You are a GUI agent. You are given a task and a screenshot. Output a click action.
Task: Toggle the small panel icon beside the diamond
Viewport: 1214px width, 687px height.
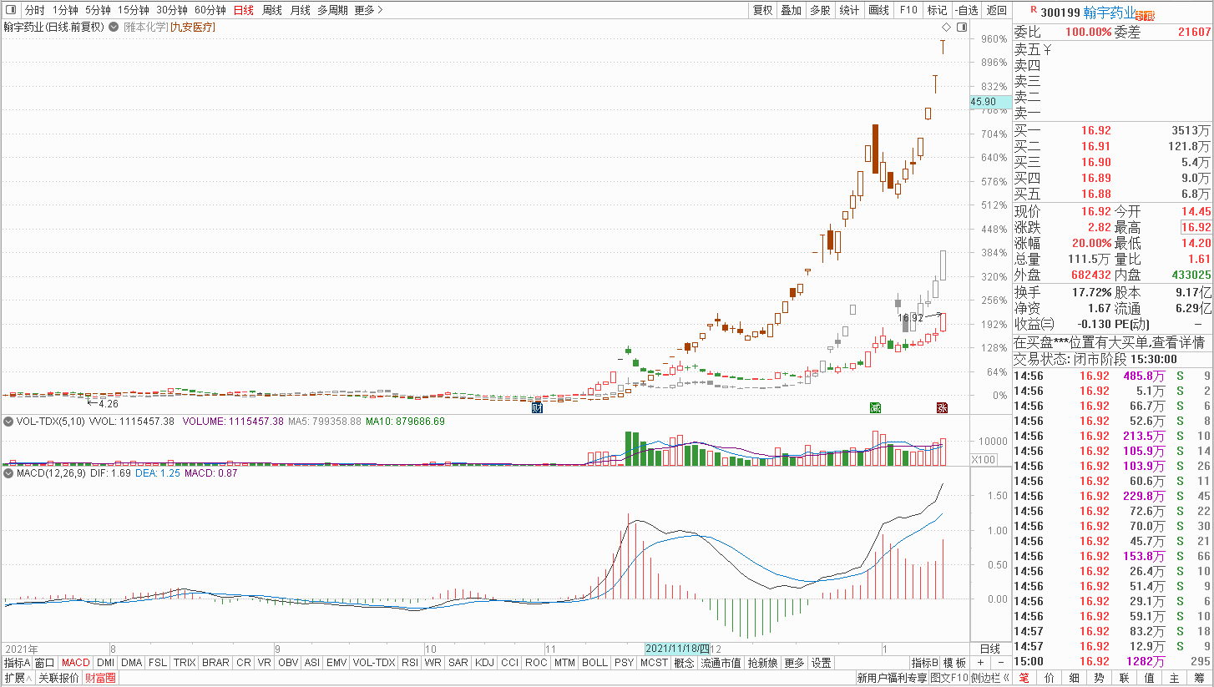click(962, 28)
